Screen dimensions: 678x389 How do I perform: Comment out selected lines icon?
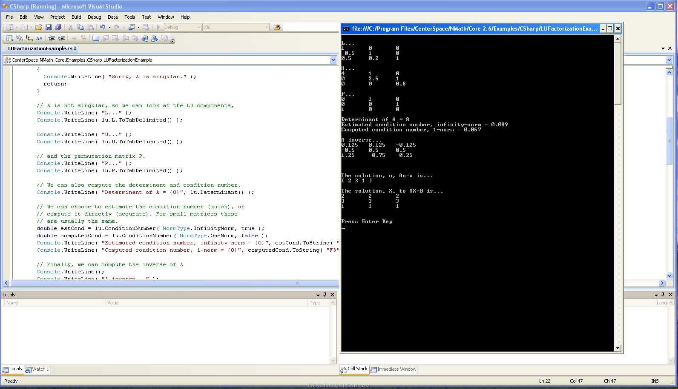point(74,38)
